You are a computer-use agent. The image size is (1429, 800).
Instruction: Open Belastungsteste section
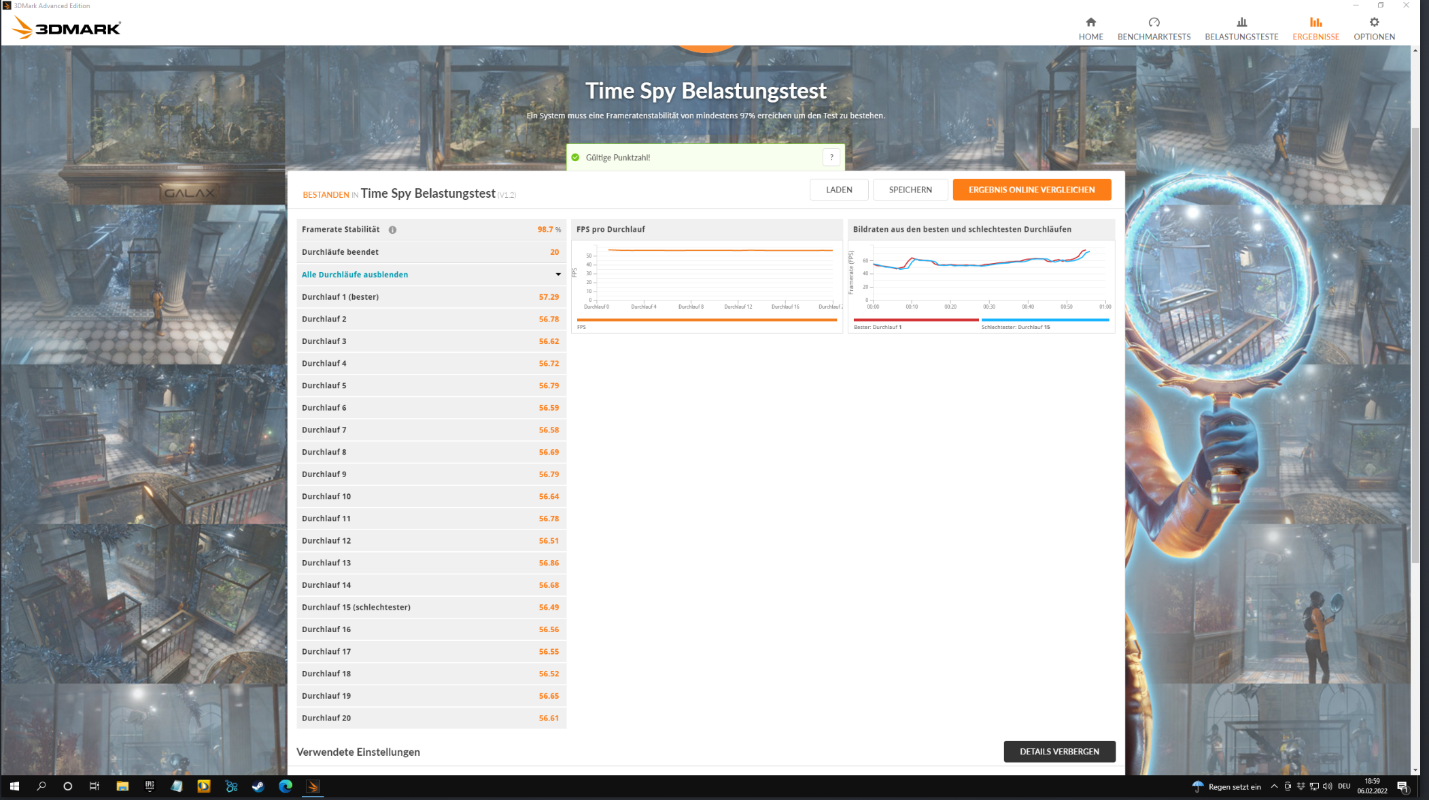point(1241,29)
